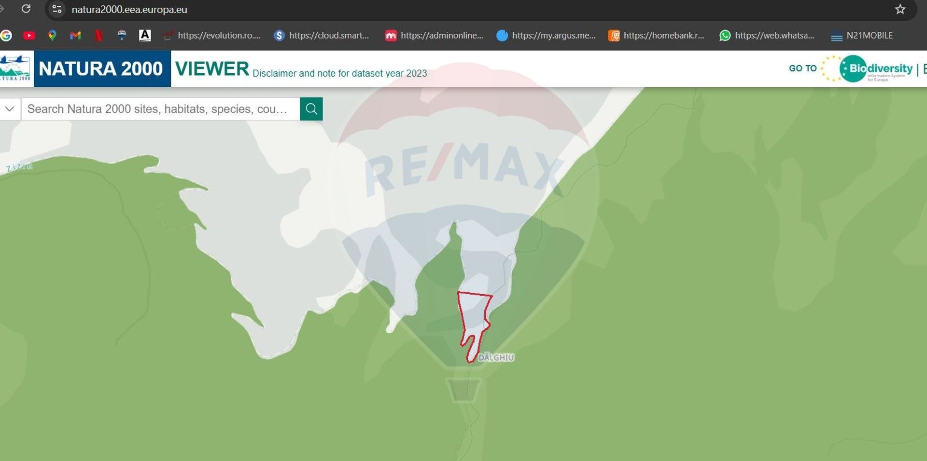Open the homebank bookmark
The width and height of the screenshot is (927, 461).
(656, 35)
